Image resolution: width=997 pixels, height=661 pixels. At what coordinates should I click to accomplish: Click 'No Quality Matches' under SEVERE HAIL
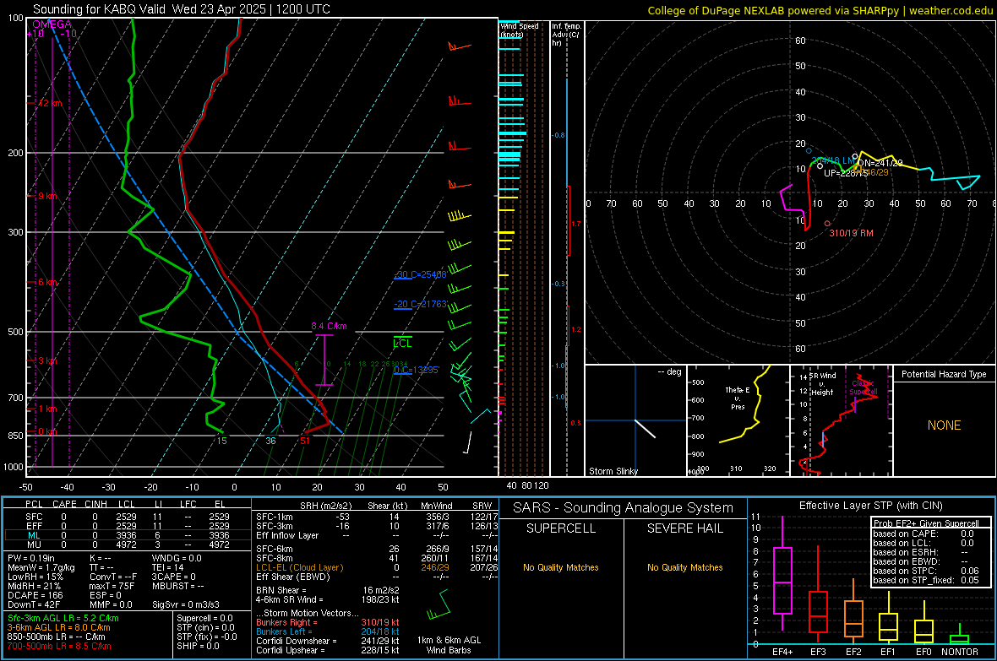684,567
